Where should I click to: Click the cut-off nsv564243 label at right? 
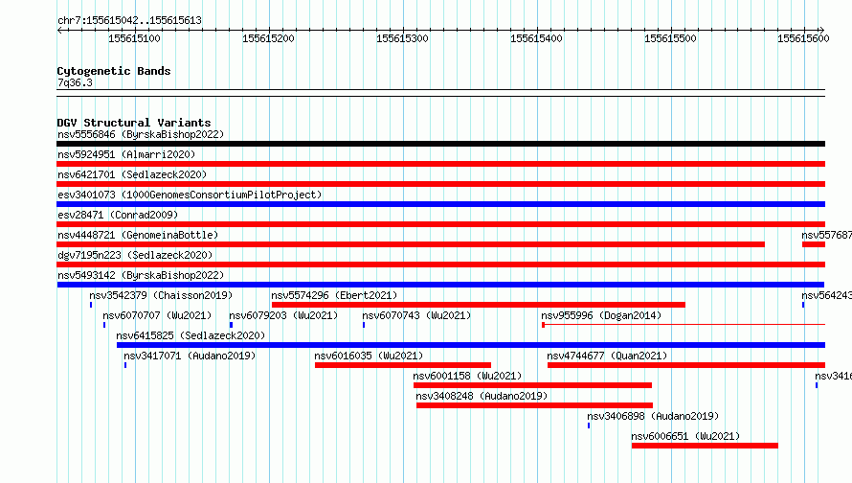coord(826,295)
